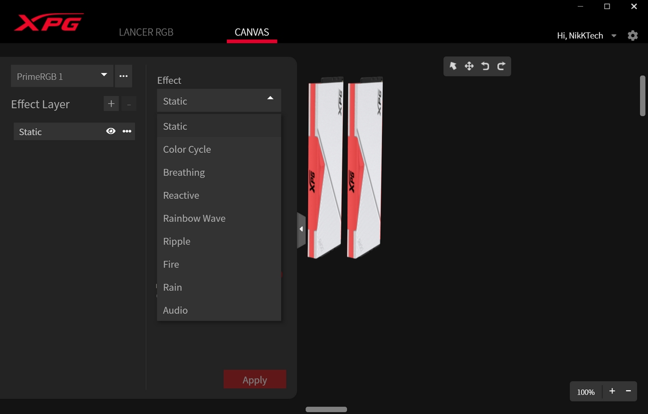Image resolution: width=648 pixels, height=414 pixels.
Task: Select the right RAM module on canvas
Action: (x=364, y=167)
